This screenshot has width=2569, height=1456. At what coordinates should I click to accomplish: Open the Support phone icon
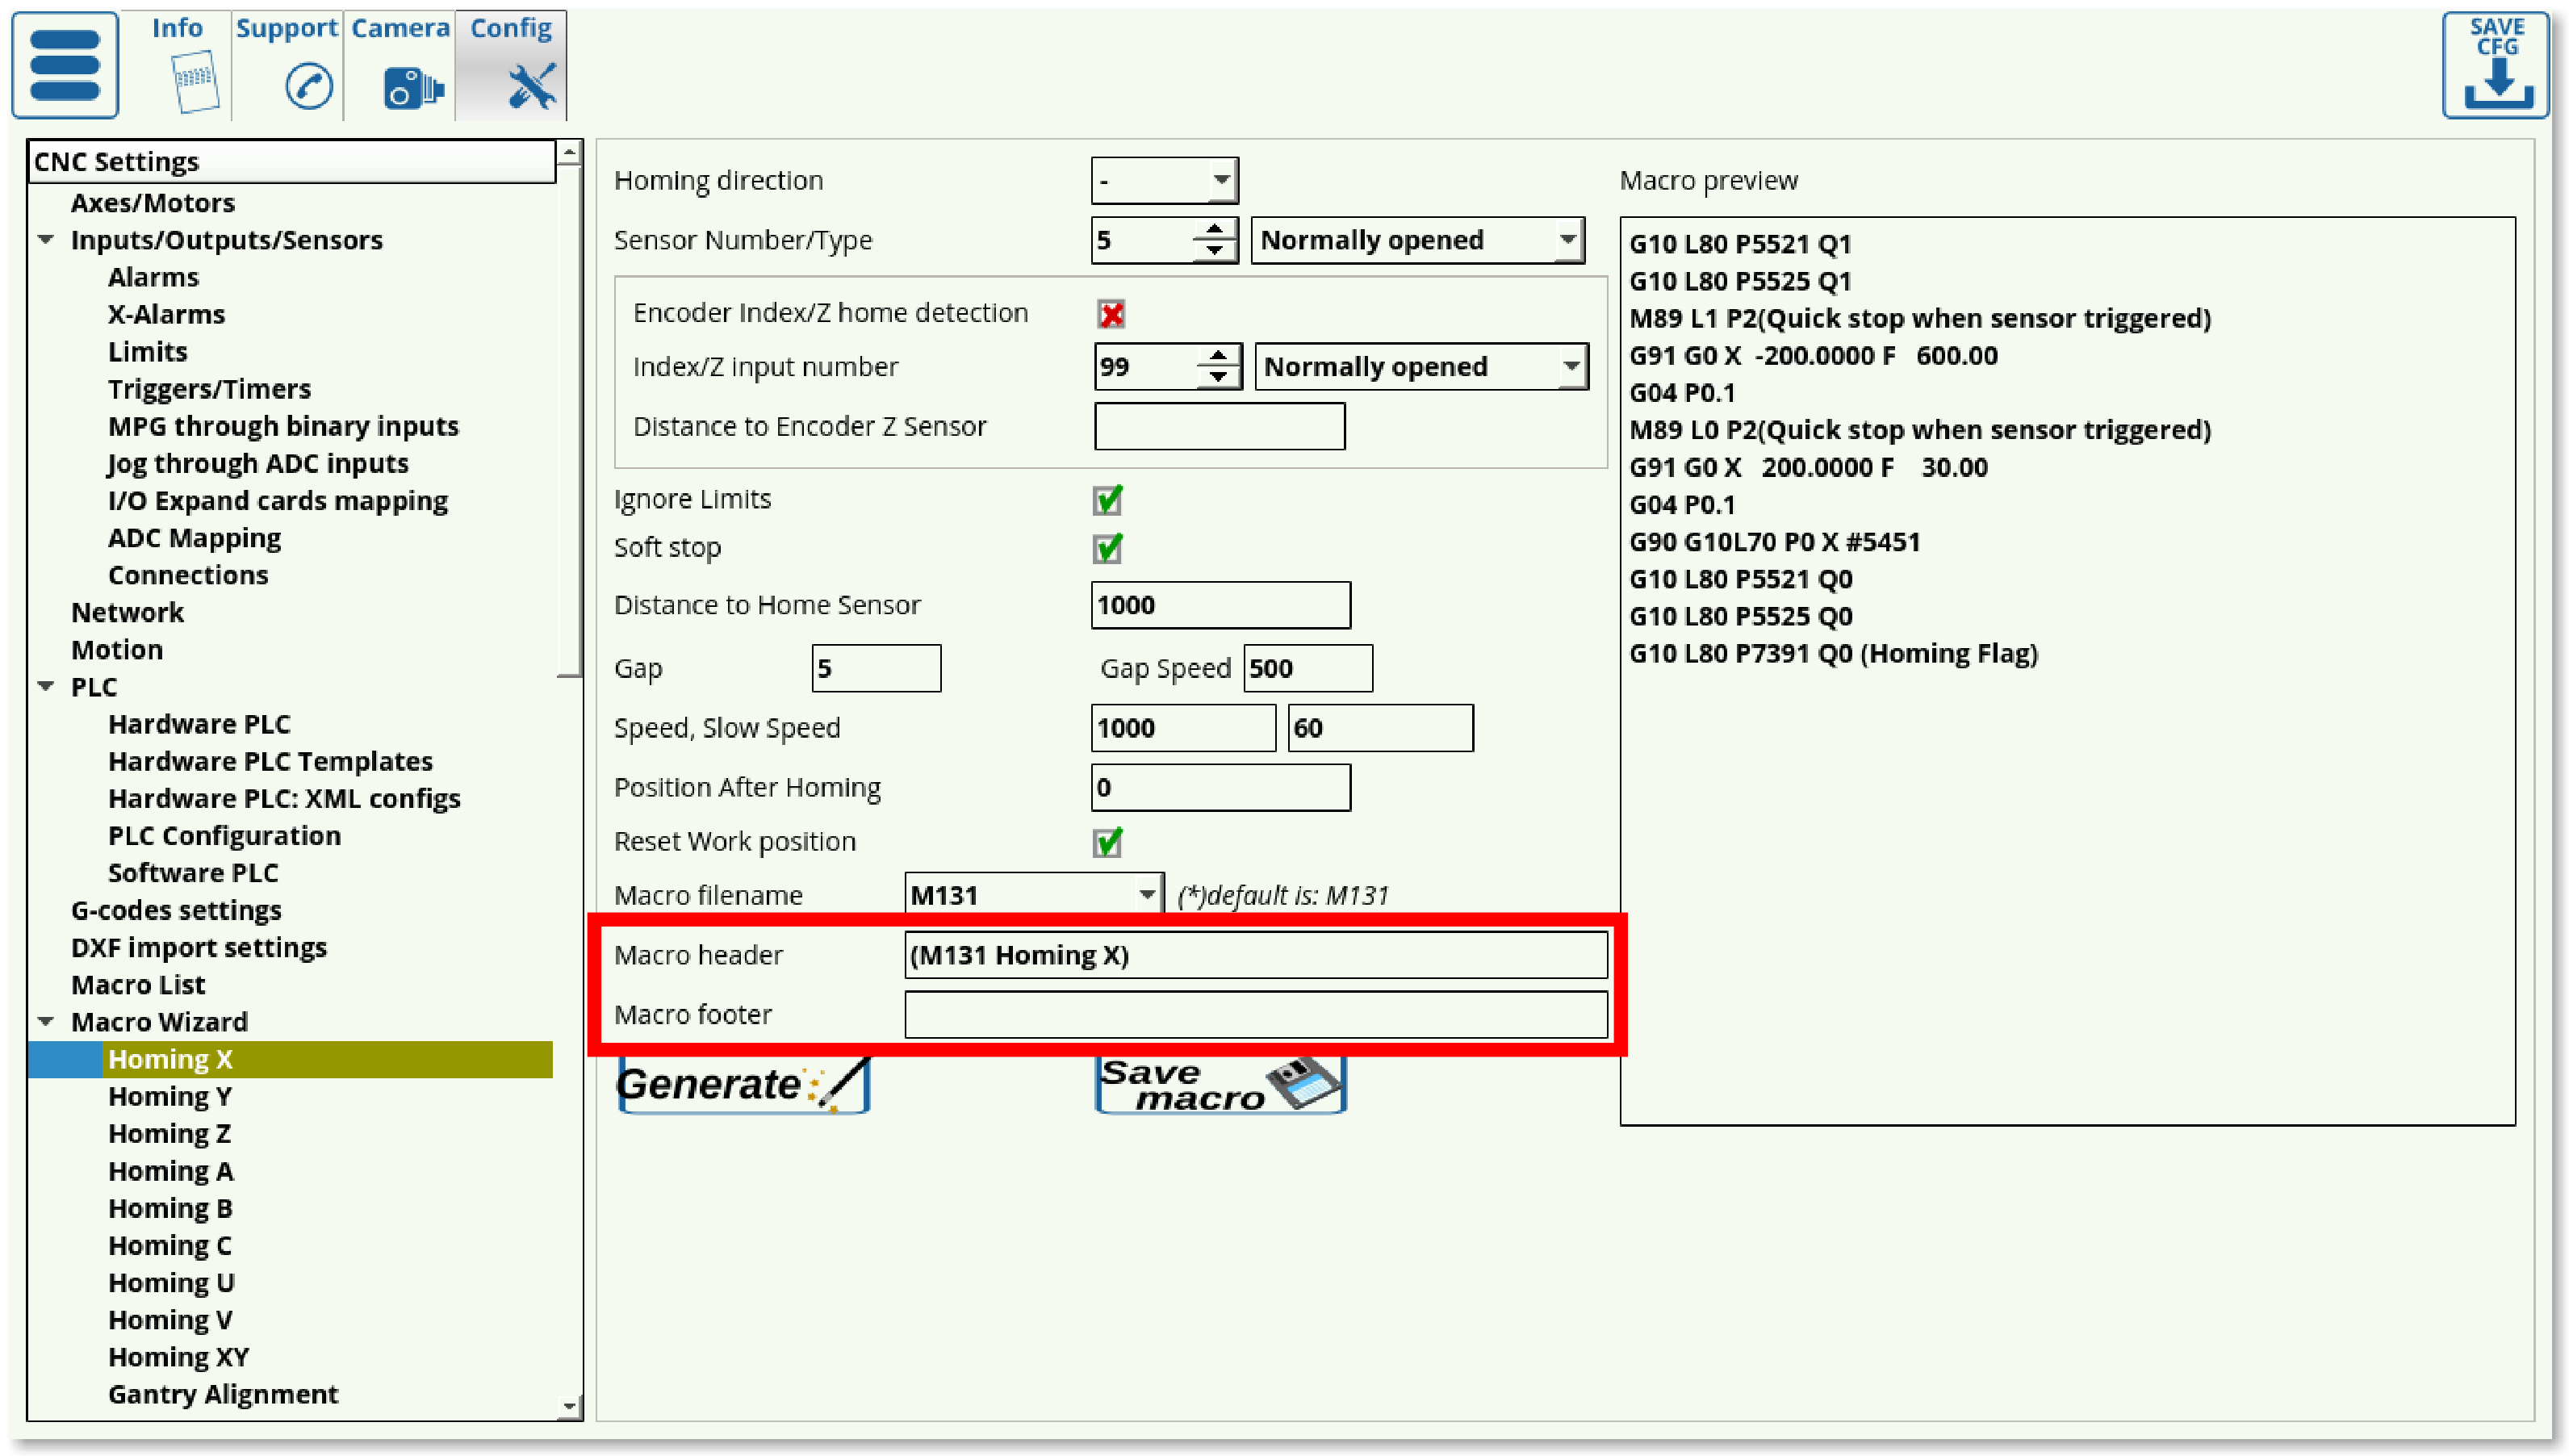pos(308,86)
